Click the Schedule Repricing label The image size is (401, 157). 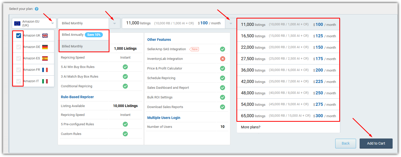click(x=161, y=78)
